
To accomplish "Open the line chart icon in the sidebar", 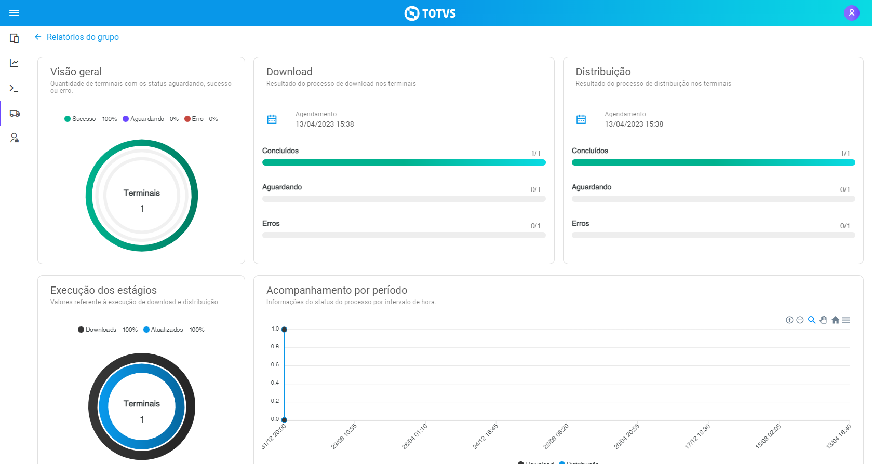I will [x=15, y=63].
